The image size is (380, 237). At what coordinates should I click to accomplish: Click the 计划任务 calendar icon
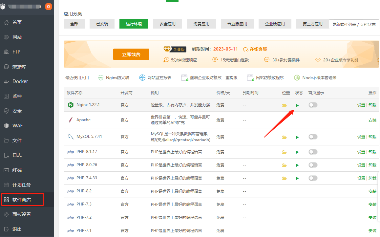click(x=7, y=185)
